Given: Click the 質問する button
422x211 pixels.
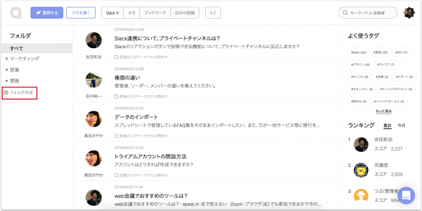Looking at the screenshot, I should pos(47,13).
